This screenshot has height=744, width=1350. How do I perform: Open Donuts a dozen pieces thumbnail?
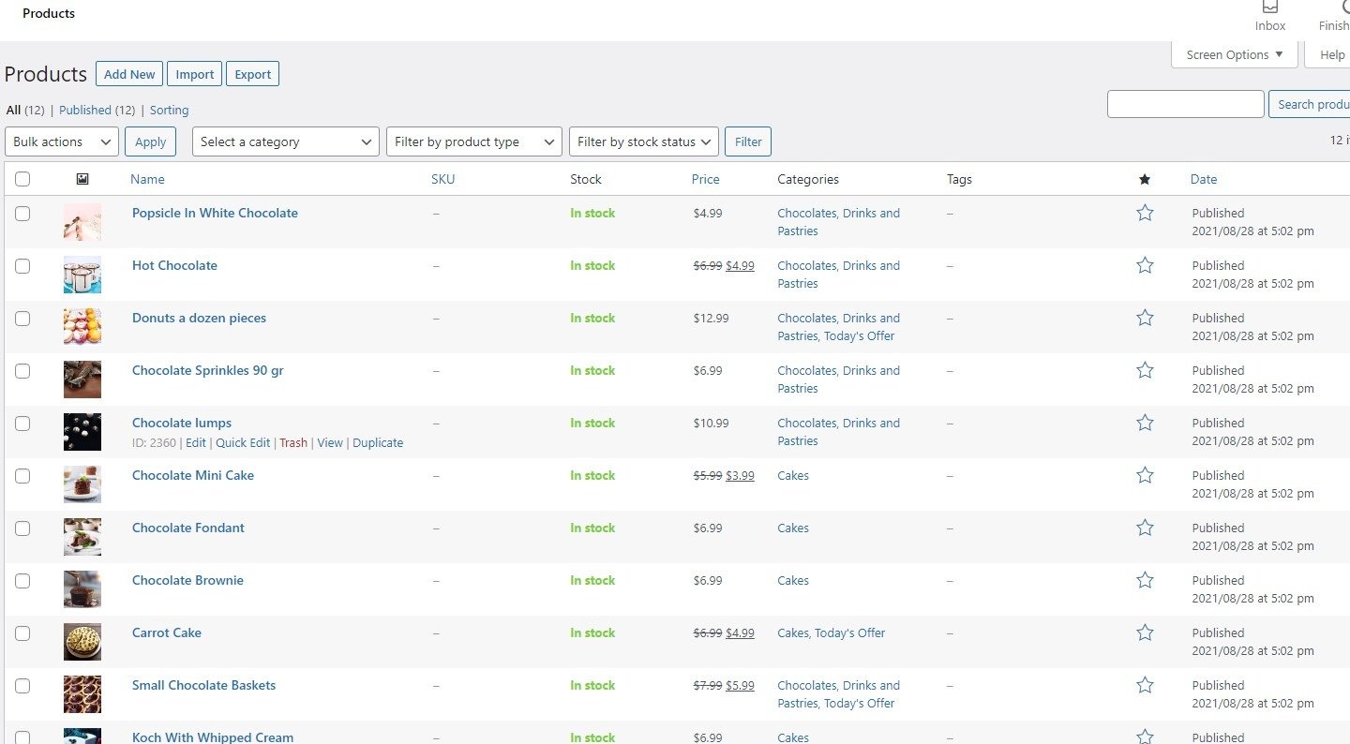(x=82, y=327)
